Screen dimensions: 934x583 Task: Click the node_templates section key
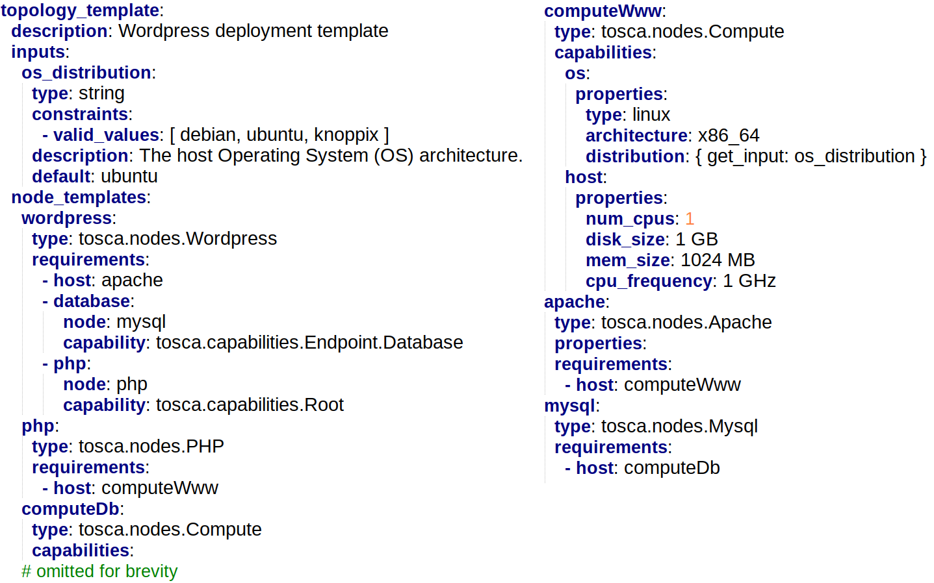[x=79, y=197]
